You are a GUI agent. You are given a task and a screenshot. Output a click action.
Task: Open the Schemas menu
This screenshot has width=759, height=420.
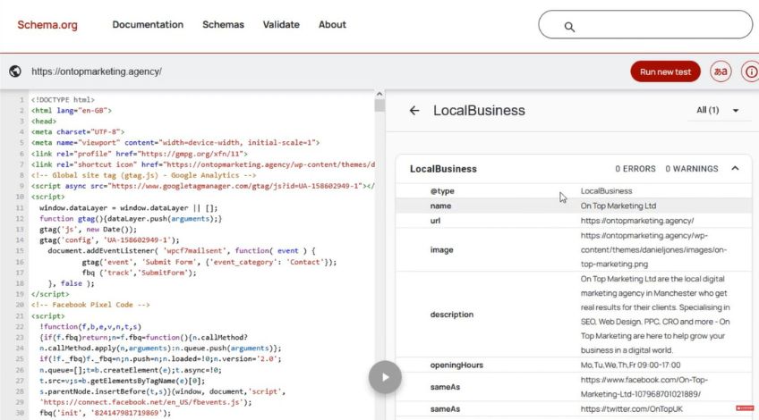[x=223, y=25]
